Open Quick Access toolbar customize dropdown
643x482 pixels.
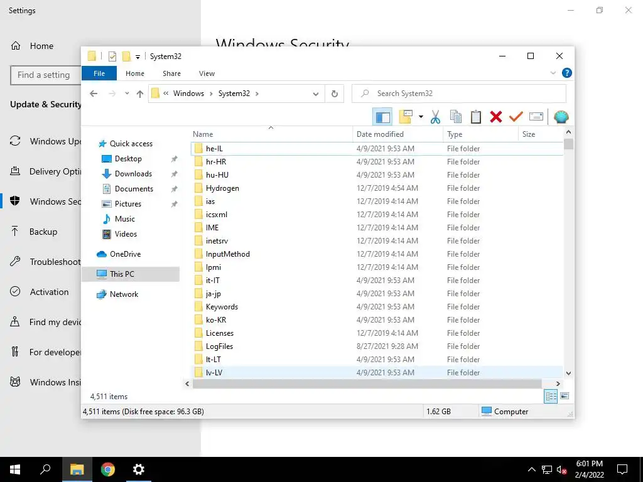(x=138, y=57)
